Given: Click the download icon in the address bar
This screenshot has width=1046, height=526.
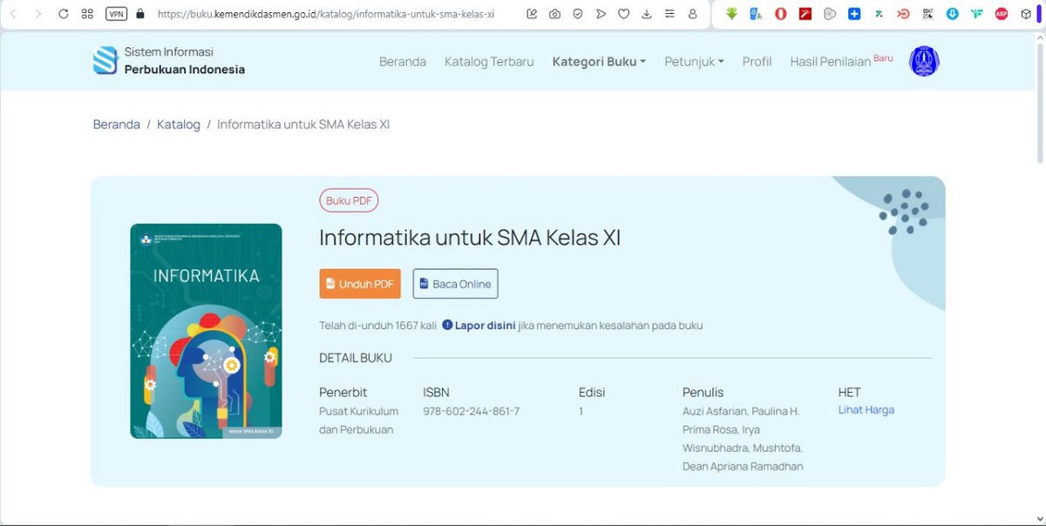Looking at the screenshot, I should pyautogui.click(x=647, y=13).
